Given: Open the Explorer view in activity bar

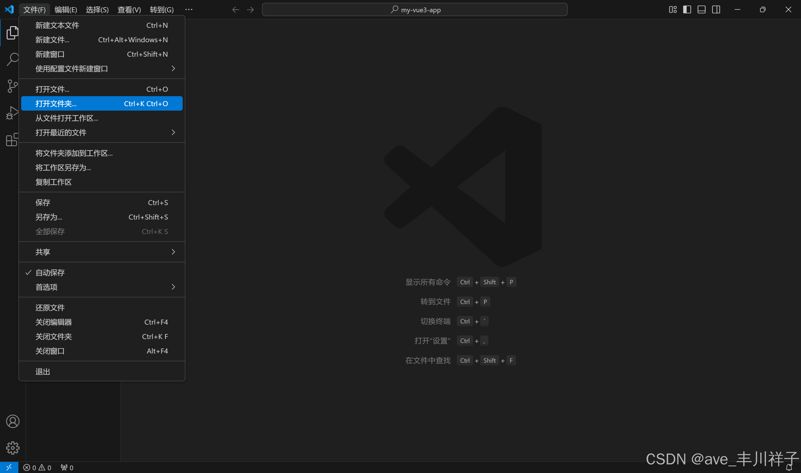Looking at the screenshot, I should pos(12,33).
